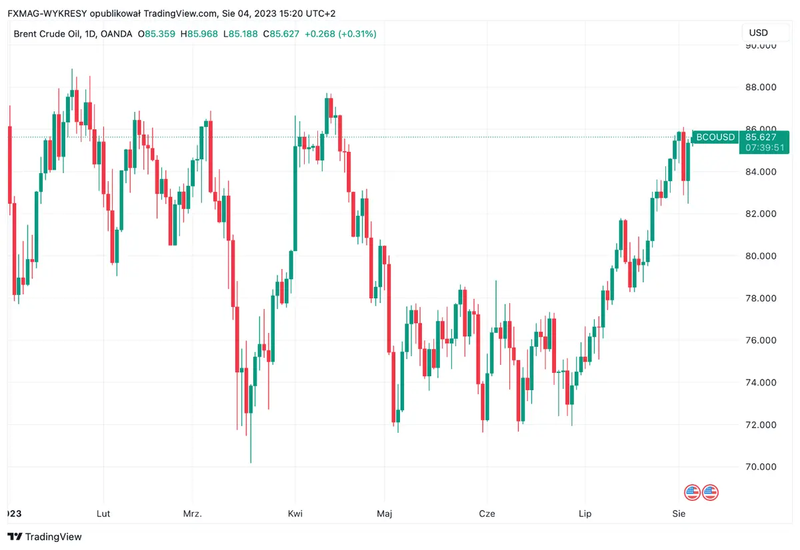Click the left US flag icon on chart

click(692, 492)
